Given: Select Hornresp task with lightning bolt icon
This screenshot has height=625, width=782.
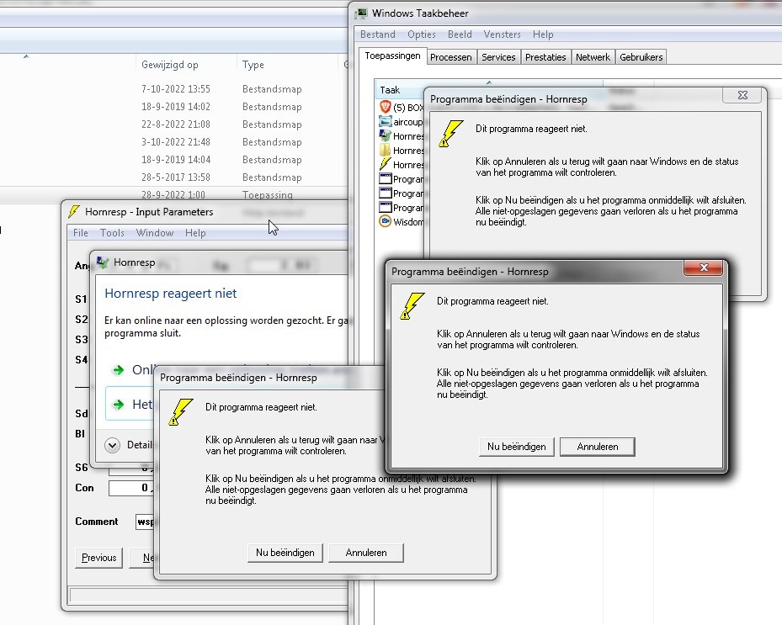Looking at the screenshot, I should click(x=385, y=164).
